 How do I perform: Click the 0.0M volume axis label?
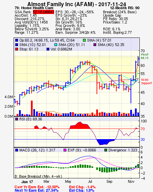[x=8, y=116]
